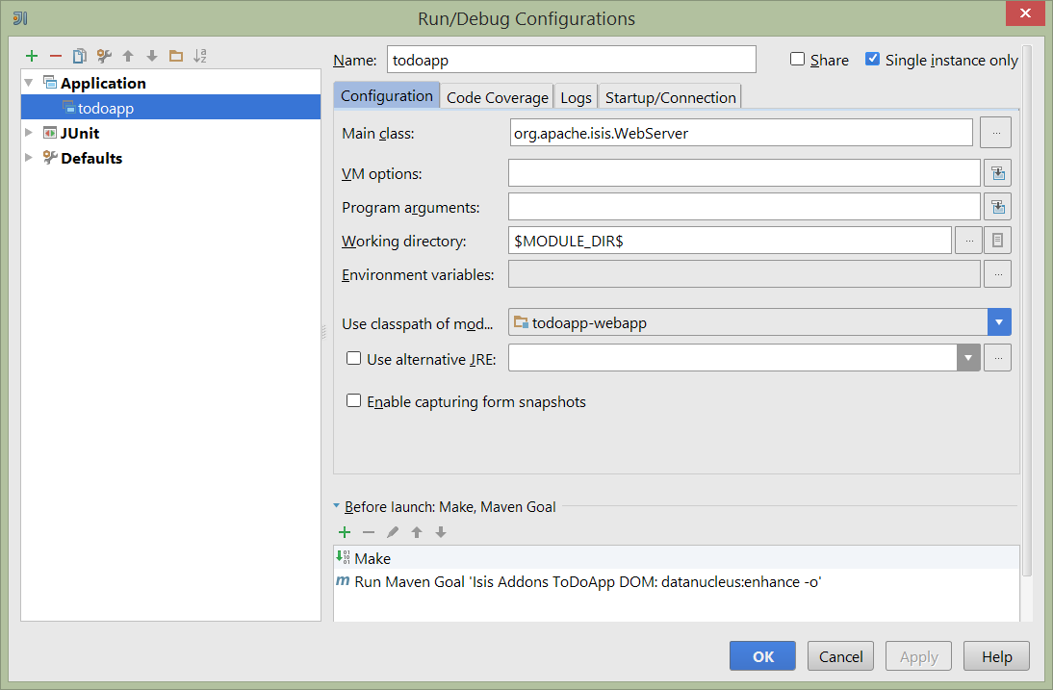
Task: Open the classpath module dropdown
Action: pyautogui.click(x=999, y=322)
